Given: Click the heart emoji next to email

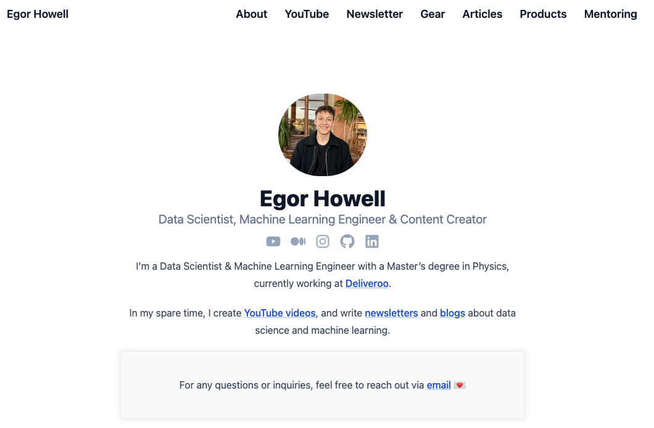Looking at the screenshot, I should click(459, 384).
